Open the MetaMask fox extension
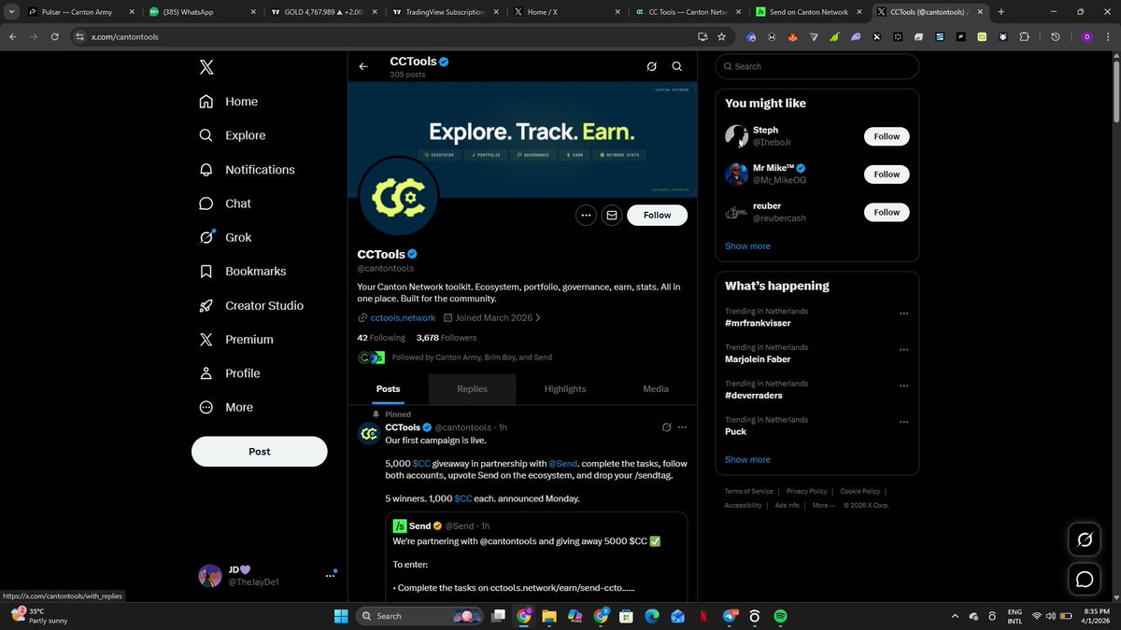The height and width of the screenshot is (630, 1121). point(793,36)
